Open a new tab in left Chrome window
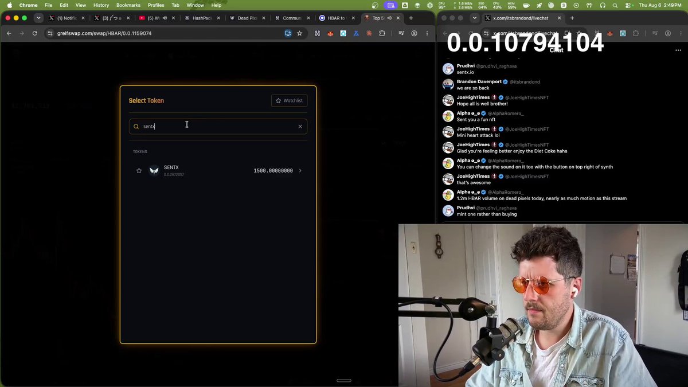Screen dimensions: 688x387 (411, 18)
